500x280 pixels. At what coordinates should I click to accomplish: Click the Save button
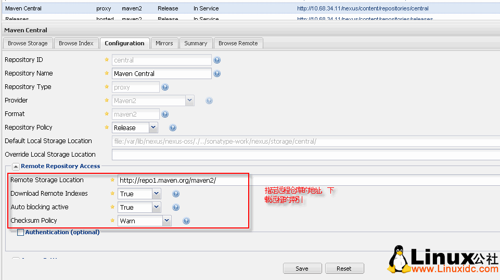click(x=302, y=269)
